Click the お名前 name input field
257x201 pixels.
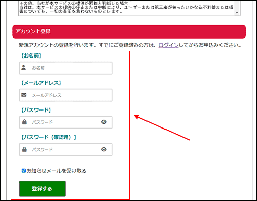tap(65, 68)
